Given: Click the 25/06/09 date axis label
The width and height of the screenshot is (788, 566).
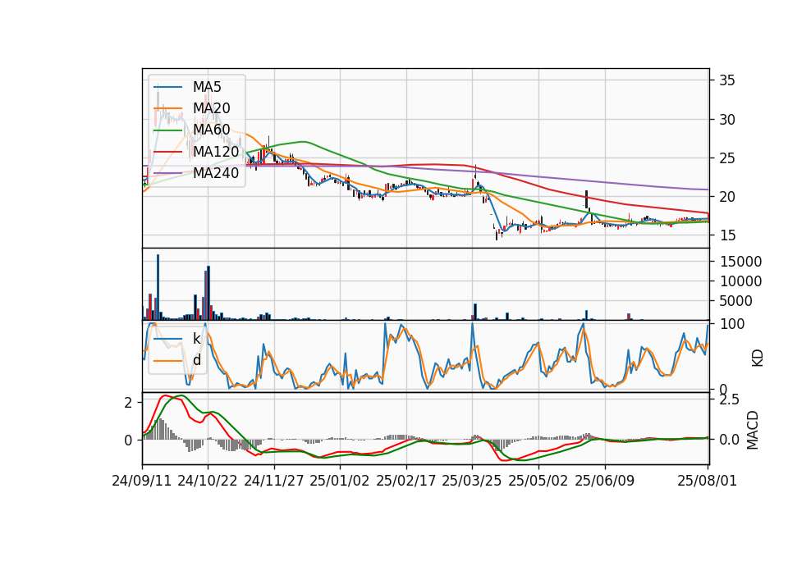Looking at the screenshot, I should click(x=605, y=481).
